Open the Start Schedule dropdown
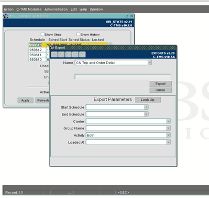209x198 pixels. coord(146,107)
